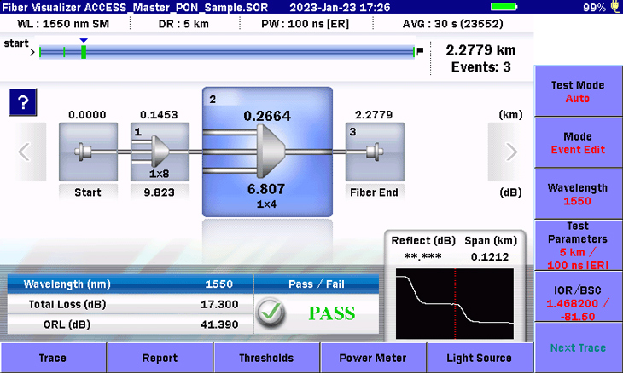Screen dimensions: 623x373
Task: Open IOR/BSC settings button
Action: point(578,296)
